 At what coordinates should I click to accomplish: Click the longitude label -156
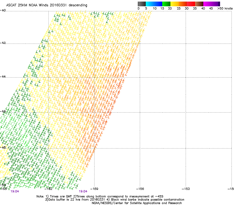click(140, 189)
